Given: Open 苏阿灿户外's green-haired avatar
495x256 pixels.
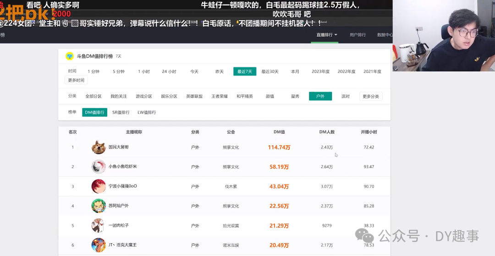Looking at the screenshot, I should (99, 206).
